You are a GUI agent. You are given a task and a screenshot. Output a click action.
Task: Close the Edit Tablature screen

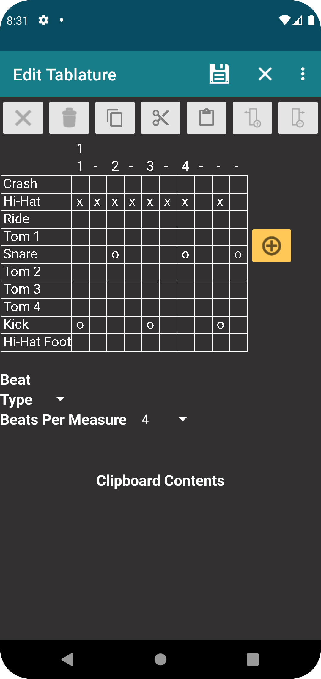265,74
